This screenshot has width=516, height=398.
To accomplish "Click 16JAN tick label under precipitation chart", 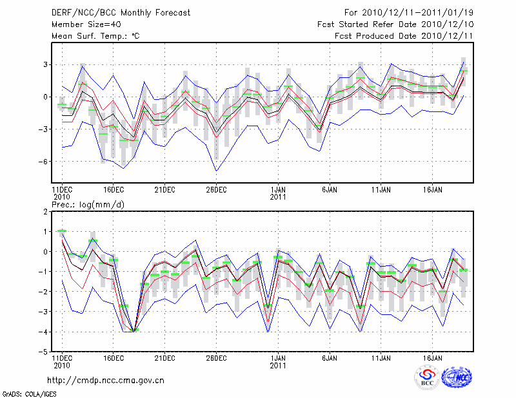I will click(433, 357).
